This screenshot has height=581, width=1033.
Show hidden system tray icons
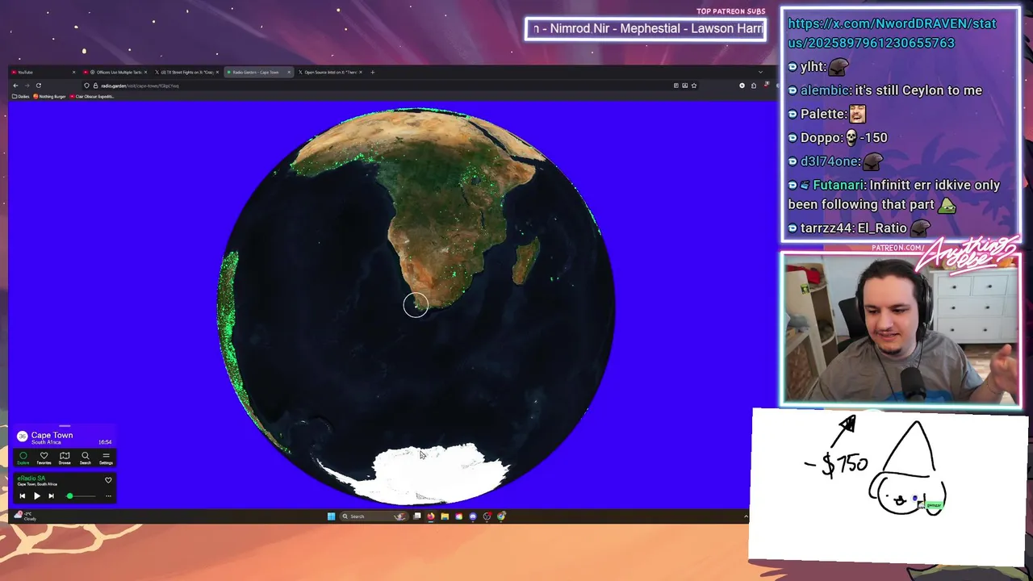coord(746,516)
